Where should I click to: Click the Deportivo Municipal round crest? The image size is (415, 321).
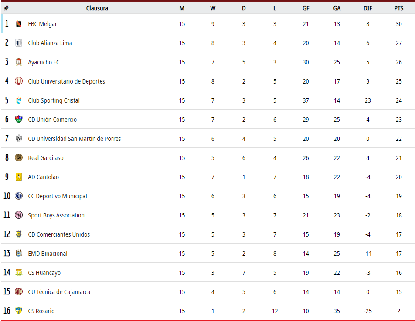pyautogui.click(x=18, y=196)
